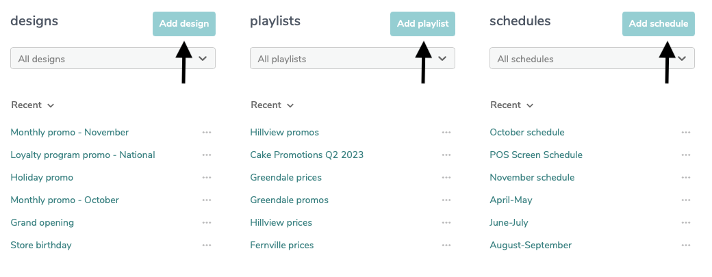Open options for Cake Promotions Q2 2023

(x=446, y=155)
